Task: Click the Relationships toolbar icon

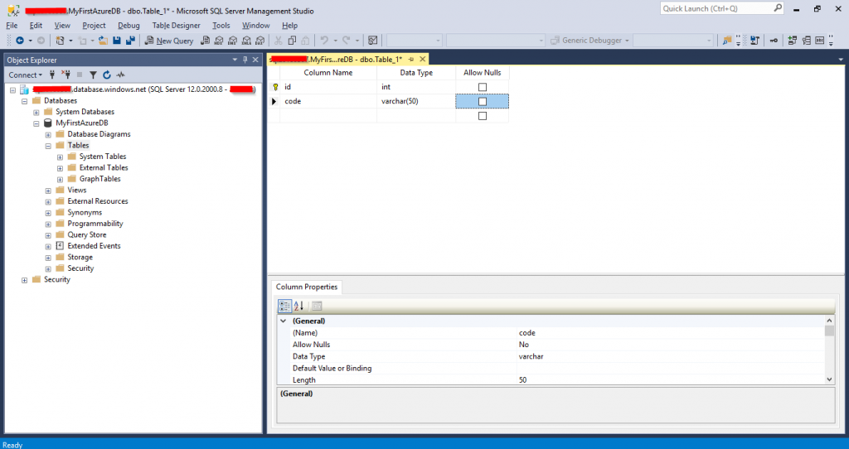Action: [x=792, y=41]
